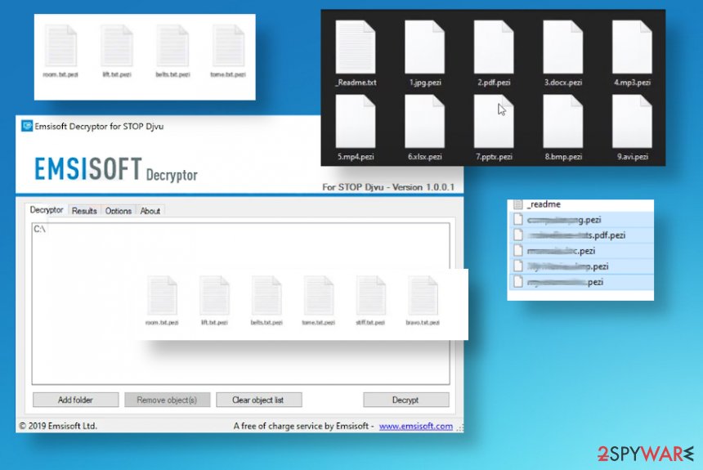Open the Options tab
Viewport: 703px width, 470px height.
pyautogui.click(x=119, y=211)
